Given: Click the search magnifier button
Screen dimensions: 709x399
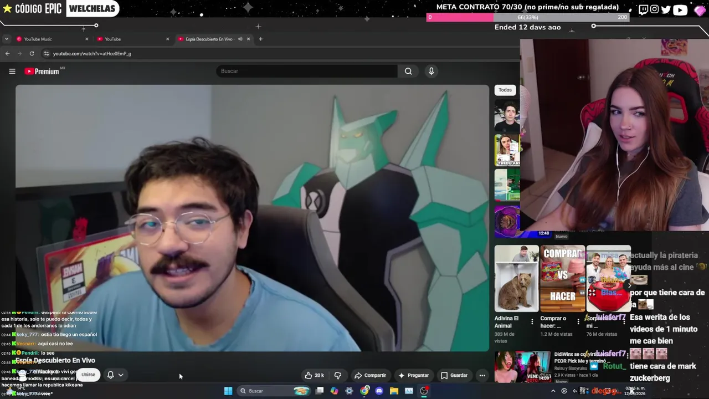Looking at the screenshot, I should click(x=408, y=71).
